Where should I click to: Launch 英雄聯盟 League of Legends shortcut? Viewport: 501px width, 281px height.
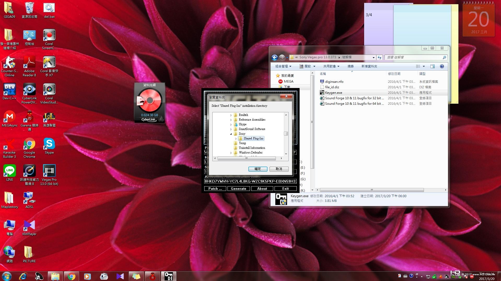49,119
